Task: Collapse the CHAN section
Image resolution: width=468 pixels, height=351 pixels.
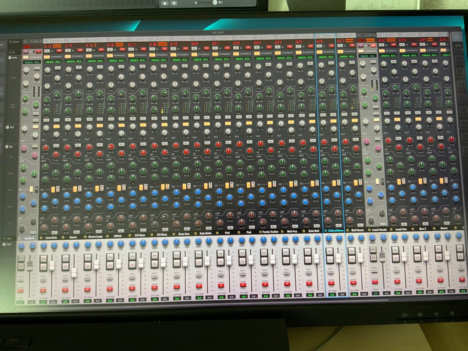Action: [x=10, y=42]
